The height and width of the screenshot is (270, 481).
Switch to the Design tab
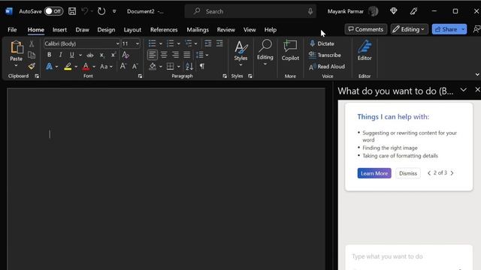(x=106, y=30)
